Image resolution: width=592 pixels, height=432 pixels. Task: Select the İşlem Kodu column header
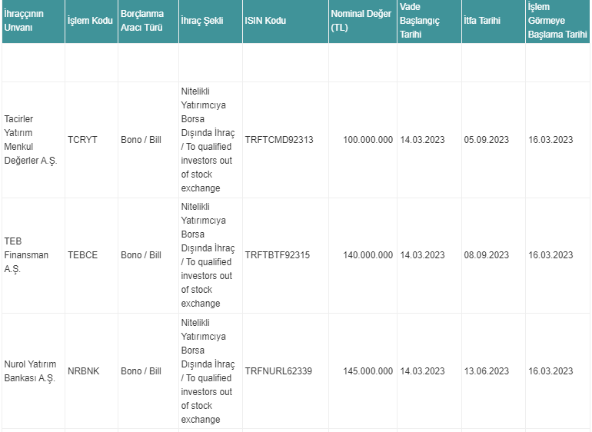coord(90,21)
